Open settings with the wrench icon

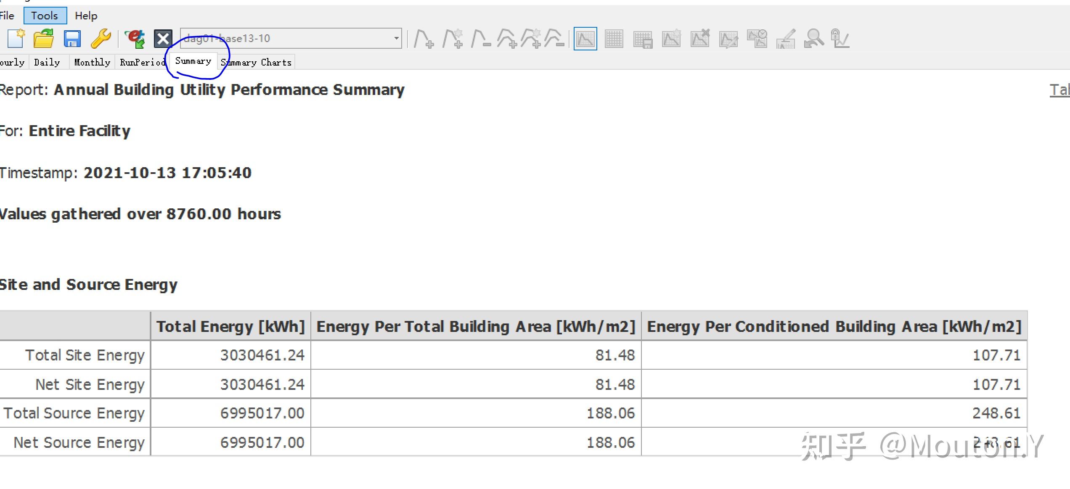(x=101, y=39)
